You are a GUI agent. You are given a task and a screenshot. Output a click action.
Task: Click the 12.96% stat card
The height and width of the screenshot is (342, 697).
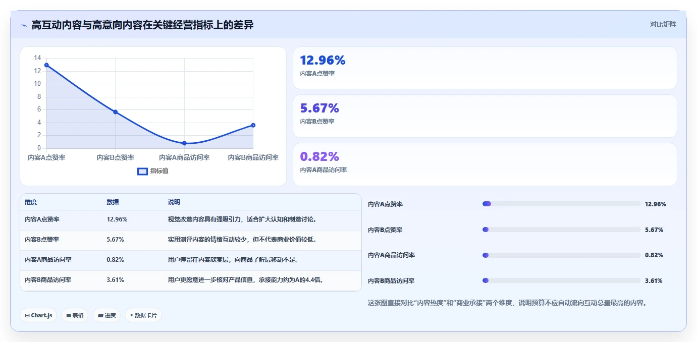pos(485,68)
